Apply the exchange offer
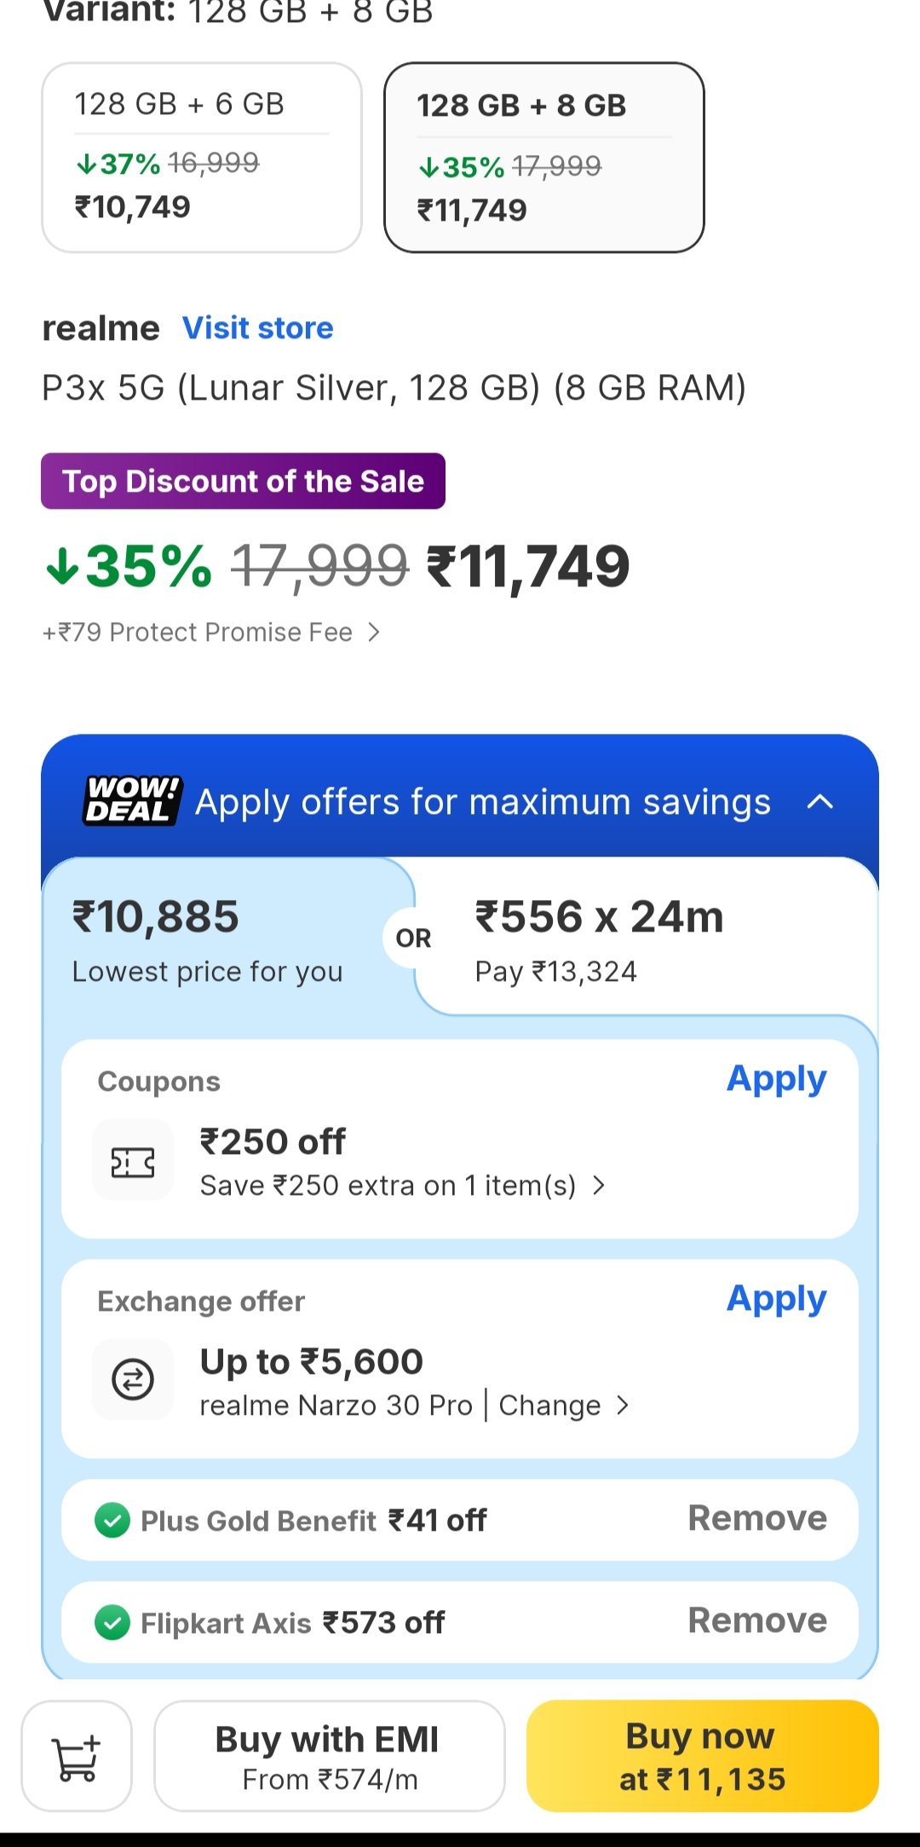The width and height of the screenshot is (920, 1847). tap(776, 1299)
